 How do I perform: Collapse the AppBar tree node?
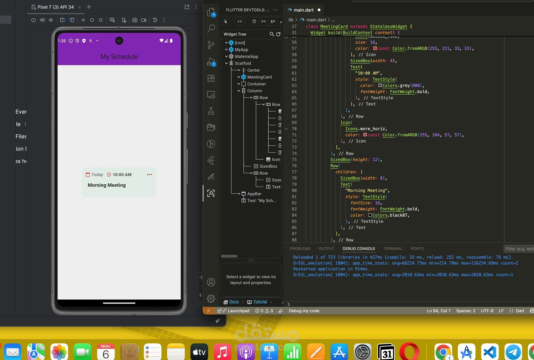pyautogui.click(x=239, y=194)
